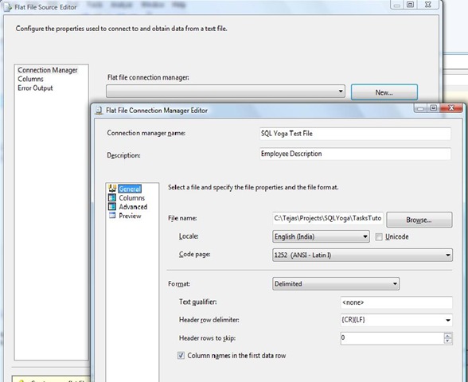Minimize the Flat File Connection Manager Editor

[x=420, y=108]
